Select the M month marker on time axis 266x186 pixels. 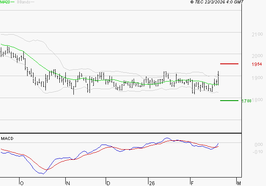239,183
